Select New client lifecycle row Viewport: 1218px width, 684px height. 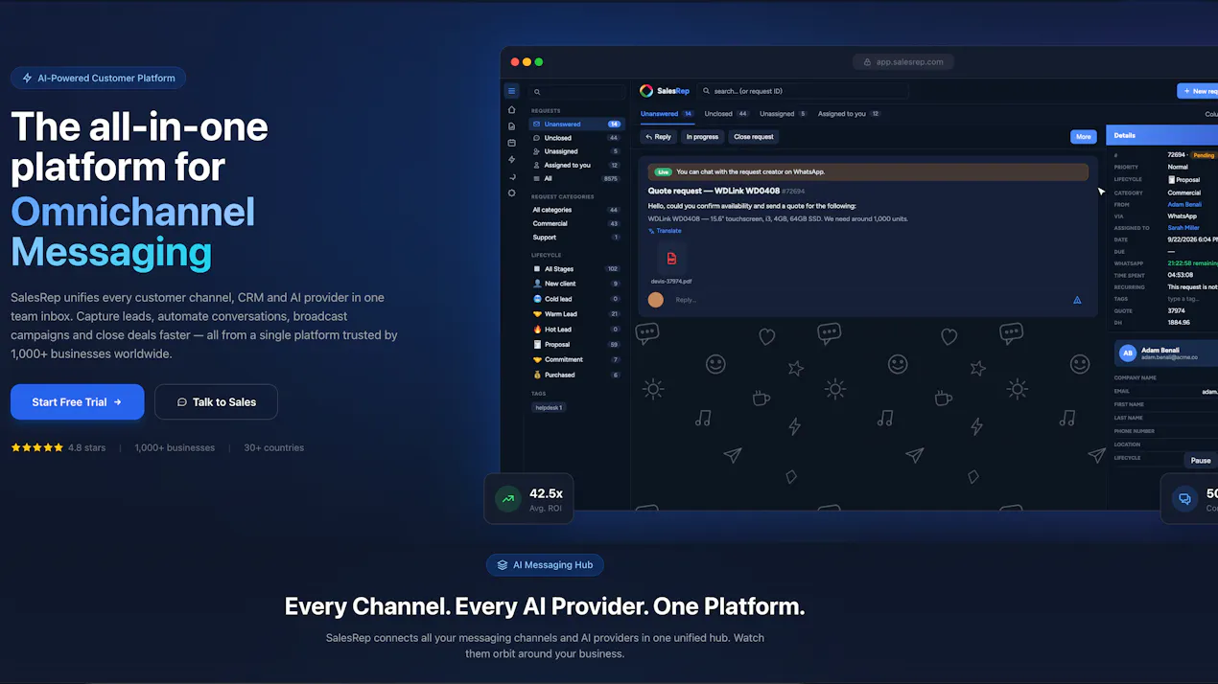[575, 284]
